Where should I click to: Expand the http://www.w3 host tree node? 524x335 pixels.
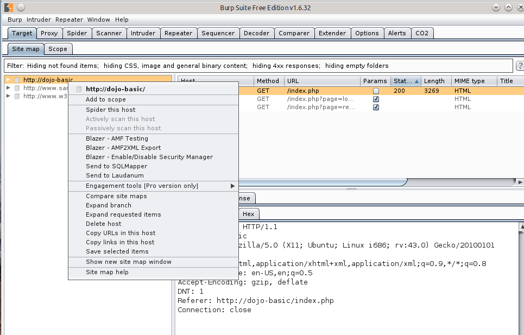(8, 96)
